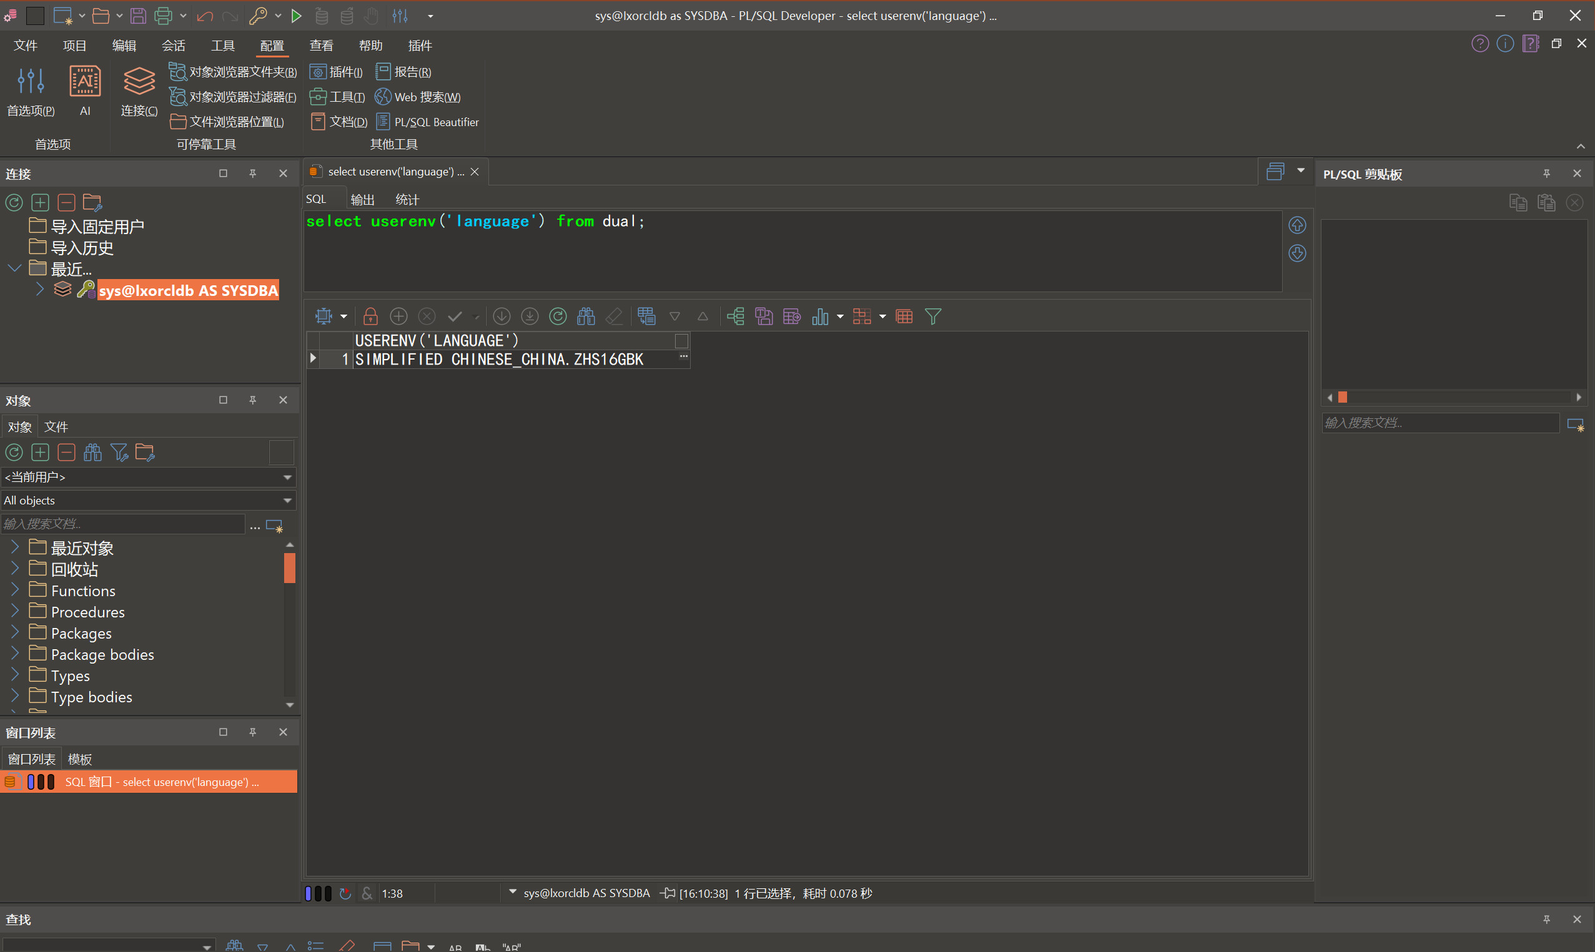The height and width of the screenshot is (952, 1595).
Task: Switch to the 输出 tab
Action: [362, 200]
